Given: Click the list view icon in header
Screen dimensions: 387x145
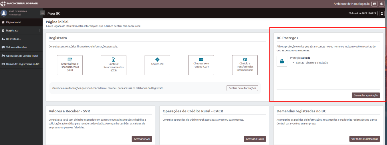Looking at the screenshot, I should point(375,4).
